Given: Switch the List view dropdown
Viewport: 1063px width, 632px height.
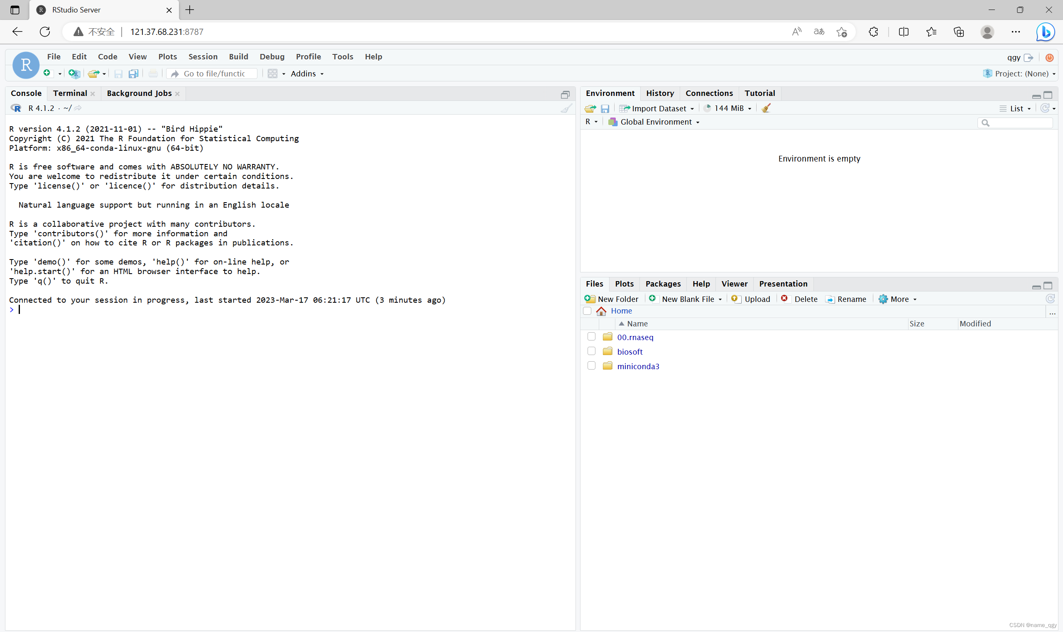Looking at the screenshot, I should [x=1015, y=109].
